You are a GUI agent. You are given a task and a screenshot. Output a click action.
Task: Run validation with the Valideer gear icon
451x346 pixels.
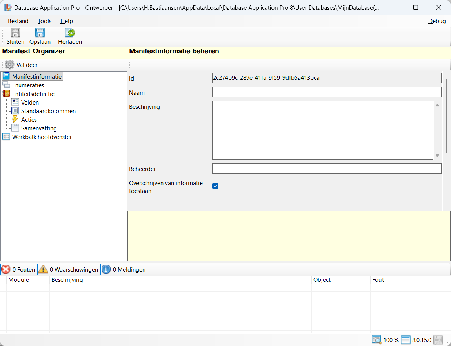pos(9,65)
